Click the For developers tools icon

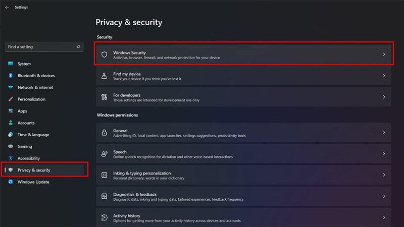point(104,97)
